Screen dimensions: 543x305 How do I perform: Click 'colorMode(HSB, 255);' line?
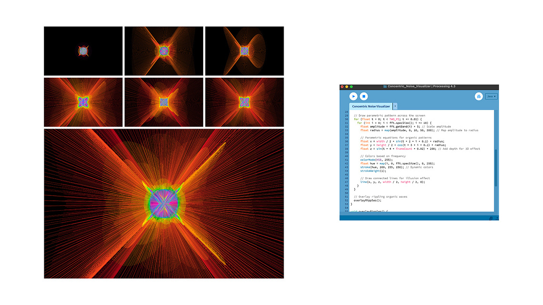(377, 160)
